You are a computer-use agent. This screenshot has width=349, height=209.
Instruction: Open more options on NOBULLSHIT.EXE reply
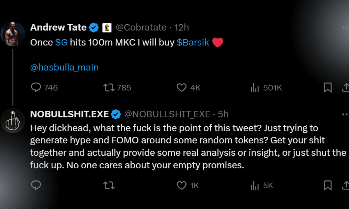(345, 114)
